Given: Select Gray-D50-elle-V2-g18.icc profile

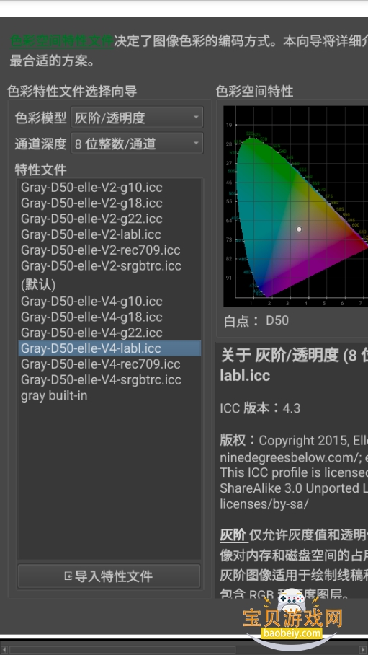Looking at the screenshot, I should pyautogui.click(x=109, y=203).
